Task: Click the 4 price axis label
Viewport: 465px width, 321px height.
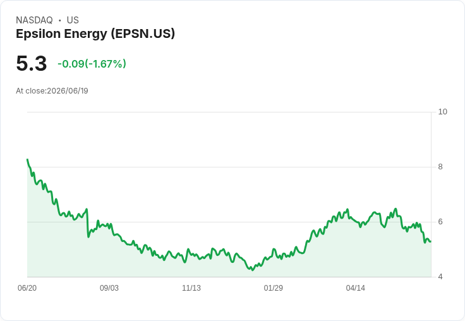Action: (440, 277)
